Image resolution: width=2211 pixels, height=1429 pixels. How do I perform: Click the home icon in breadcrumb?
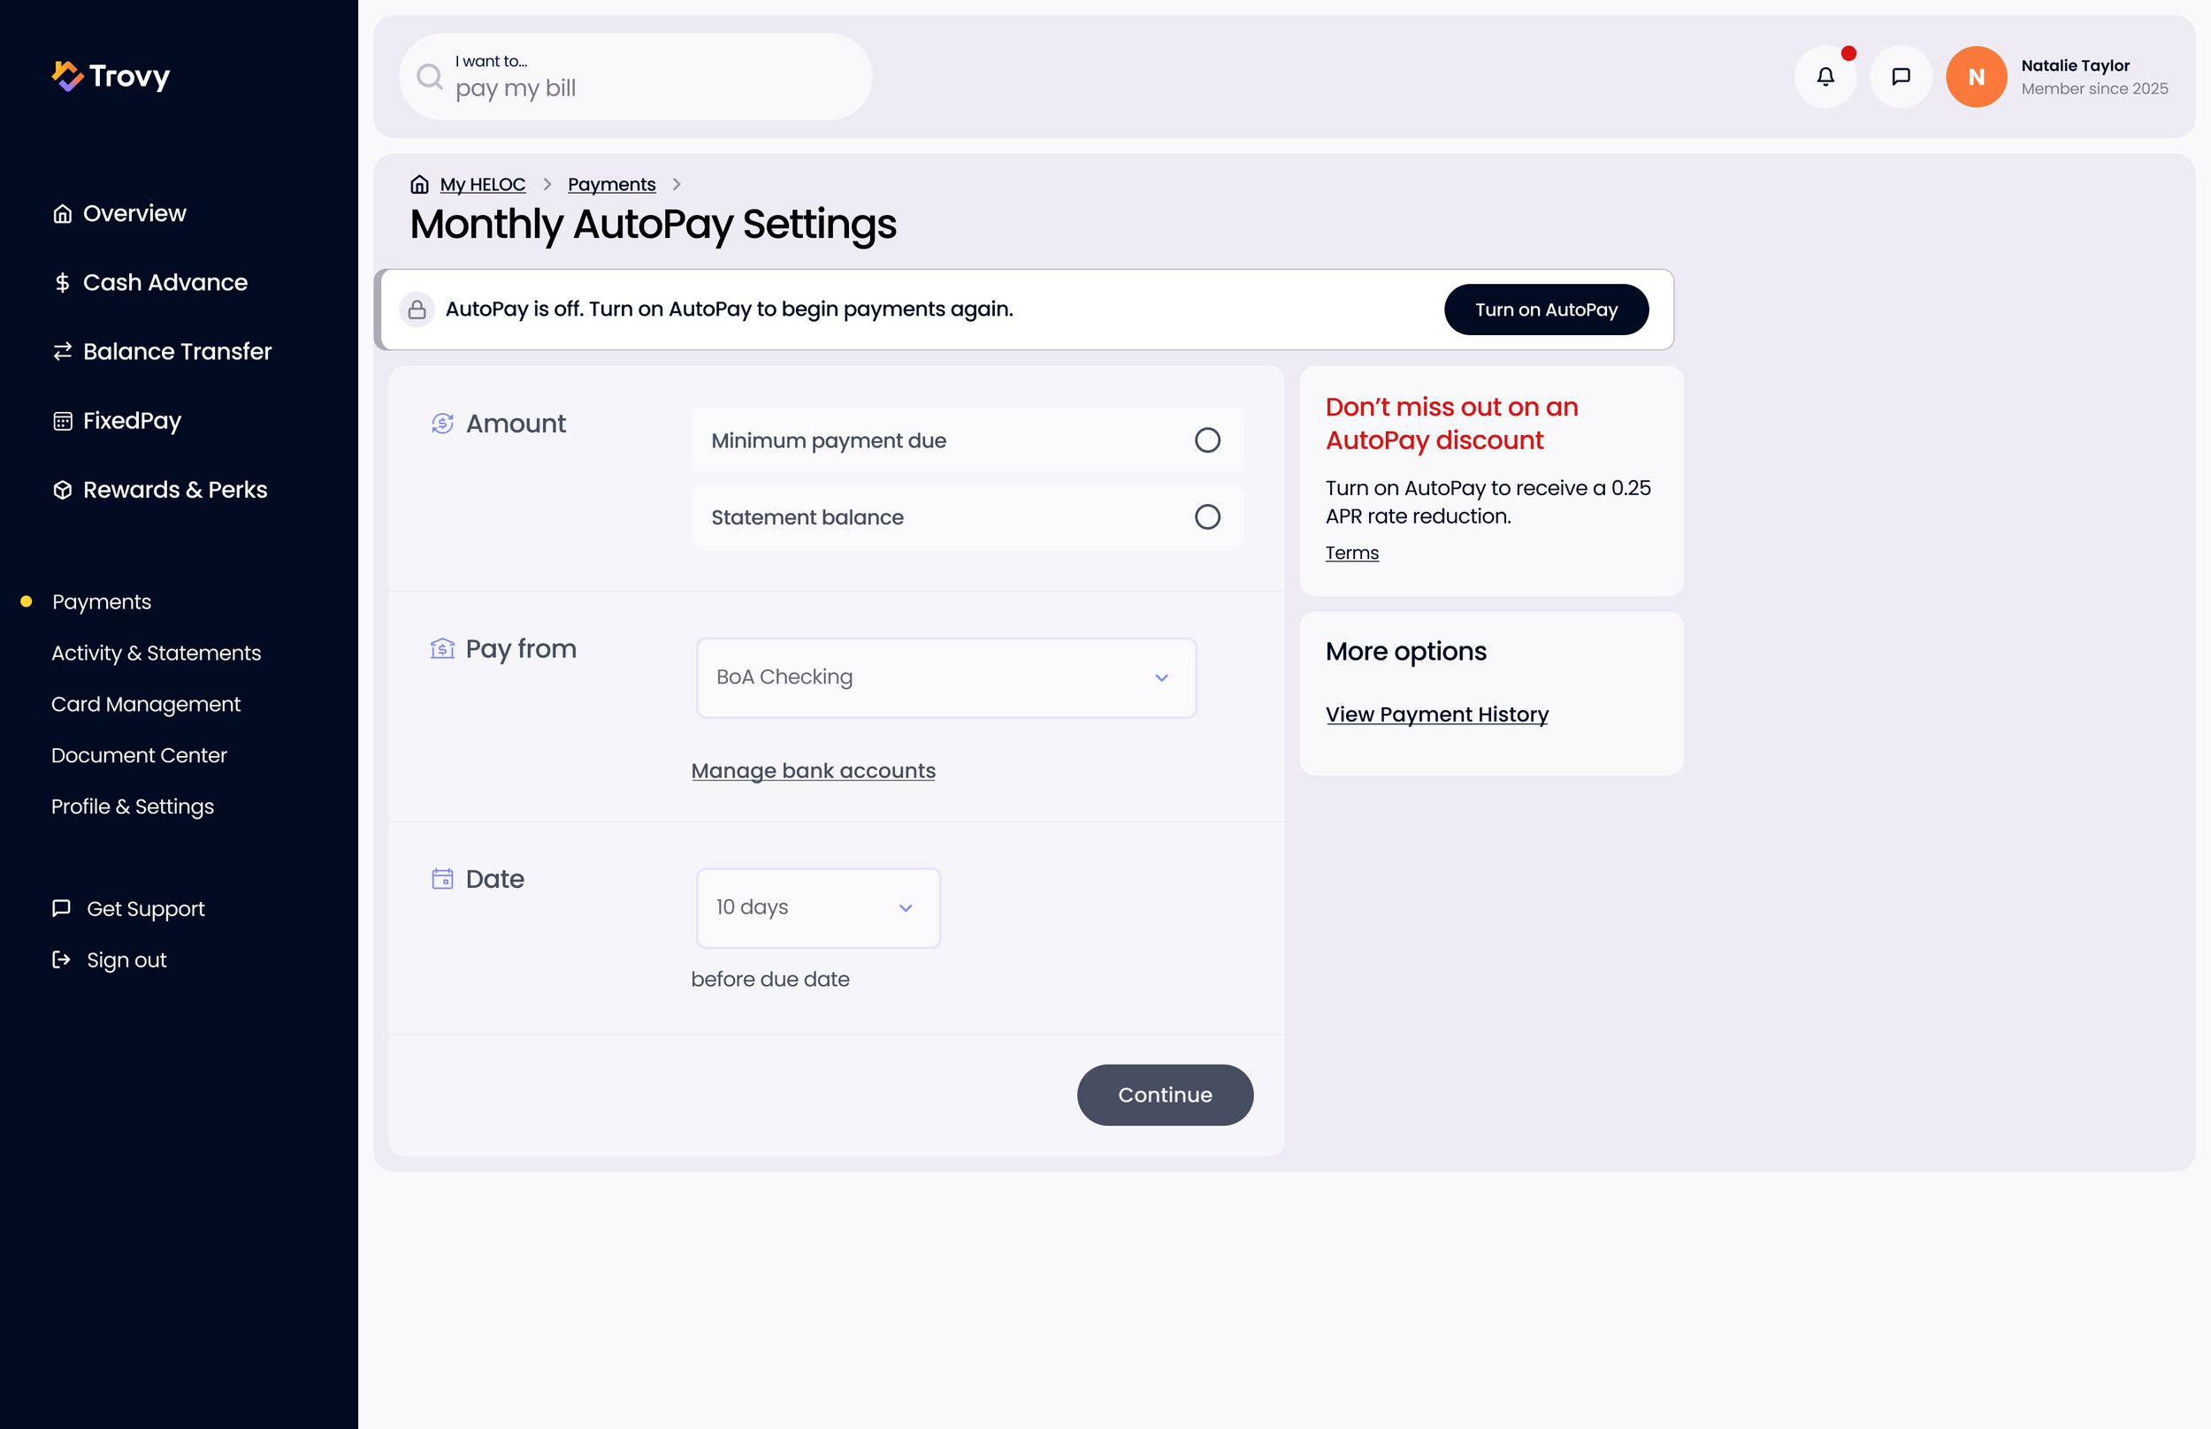pos(419,185)
